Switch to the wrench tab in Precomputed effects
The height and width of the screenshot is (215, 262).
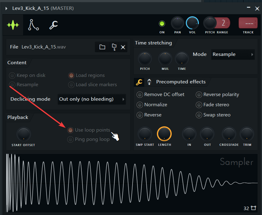click(x=139, y=82)
